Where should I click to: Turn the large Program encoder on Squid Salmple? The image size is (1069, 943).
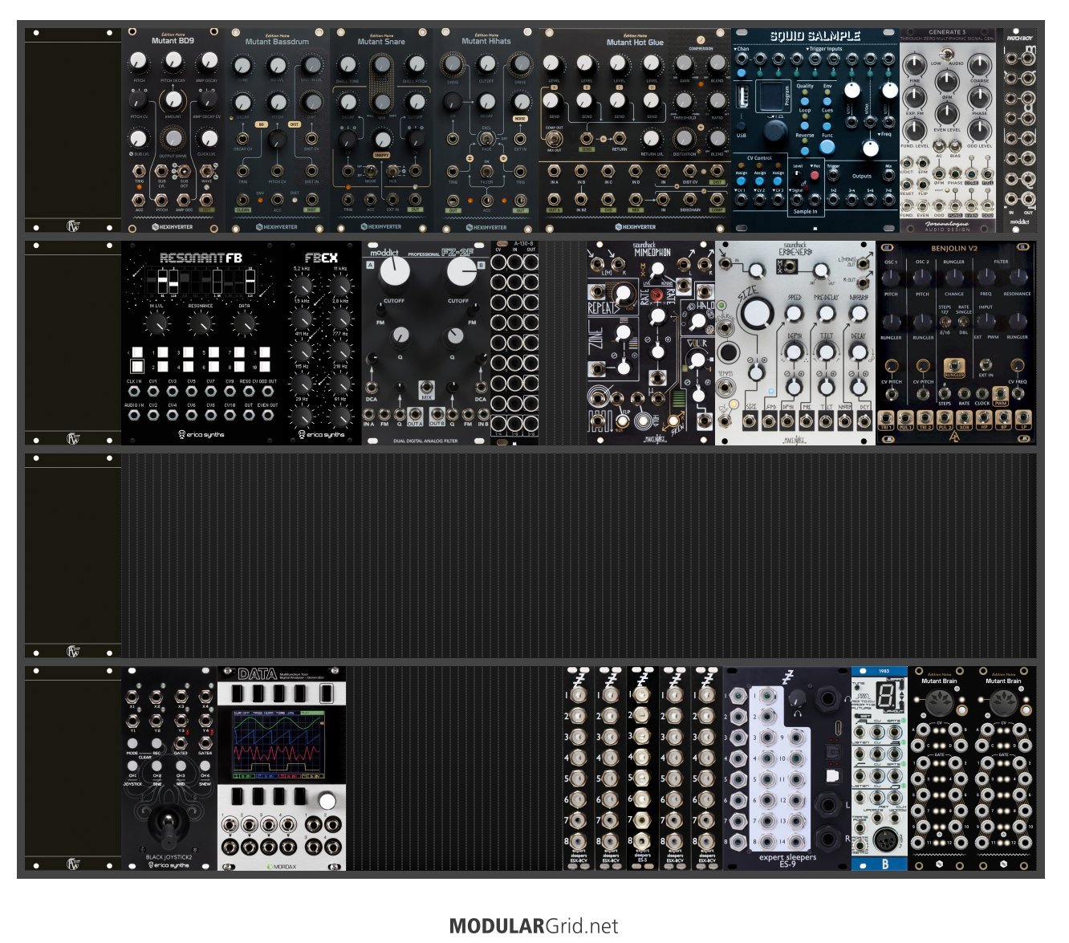point(774,131)
